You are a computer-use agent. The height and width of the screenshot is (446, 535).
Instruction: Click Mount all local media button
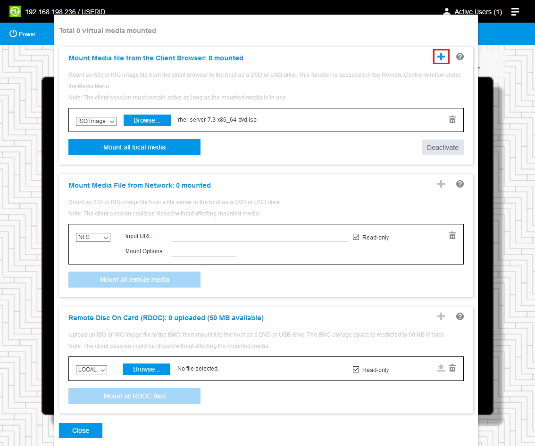[x=134, y=147]
